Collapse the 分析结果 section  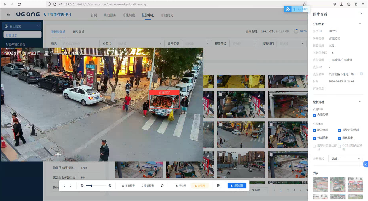point(360,24)
